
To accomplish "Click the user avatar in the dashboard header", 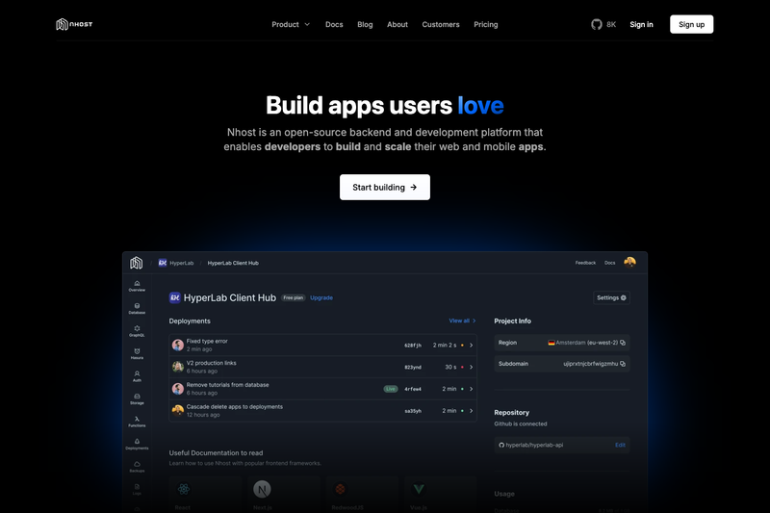I will point(629,262).
